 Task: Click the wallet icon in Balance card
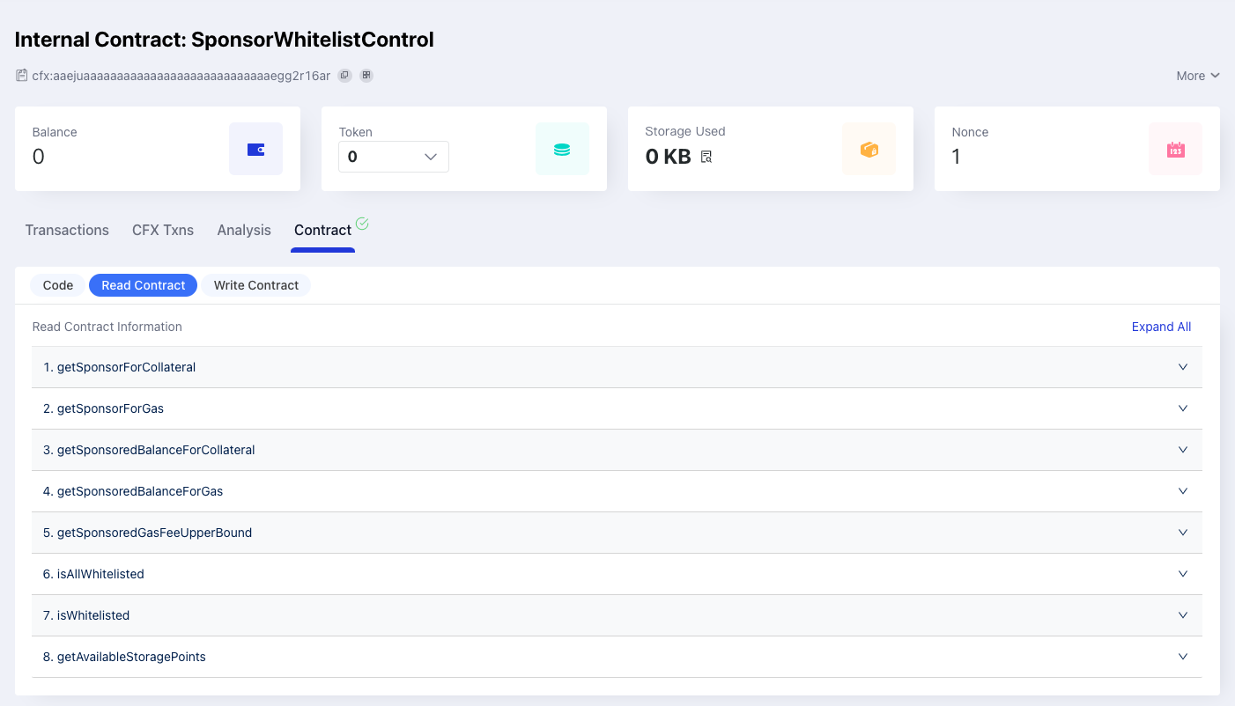(x=255, y=149)
